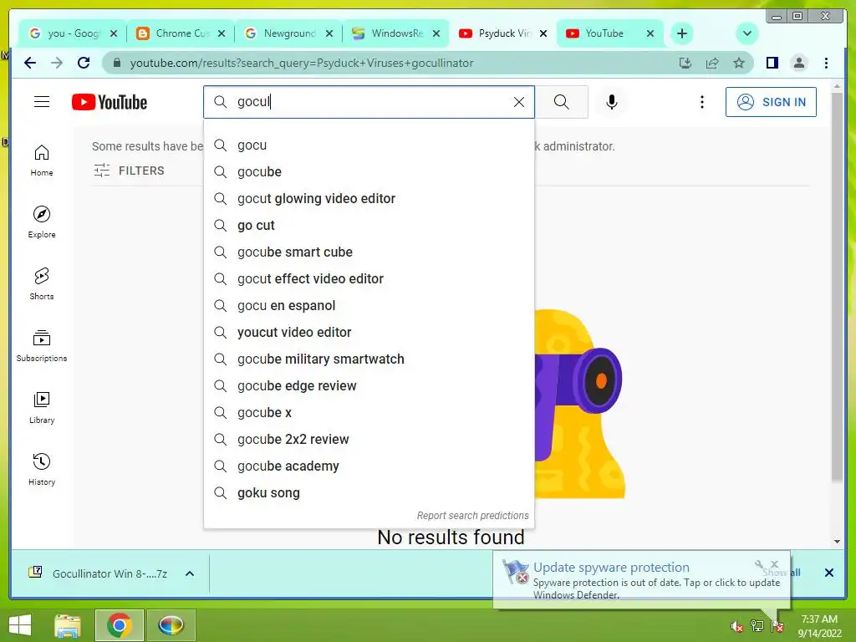Select suggestion 'gocube'
Screen dimensions: 856x642
[x=369, y=172]
